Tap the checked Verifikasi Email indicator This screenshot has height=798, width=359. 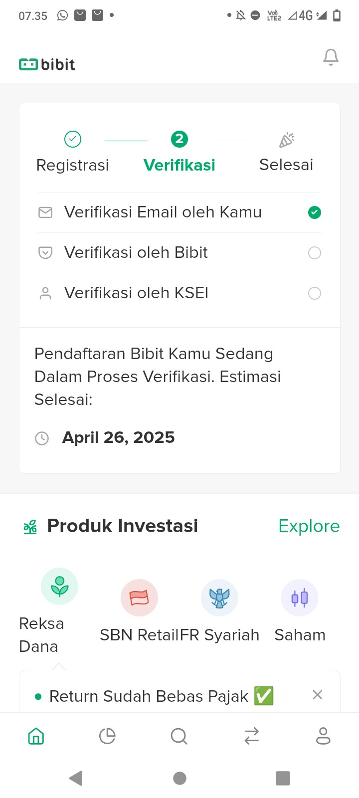click(315, 212)
